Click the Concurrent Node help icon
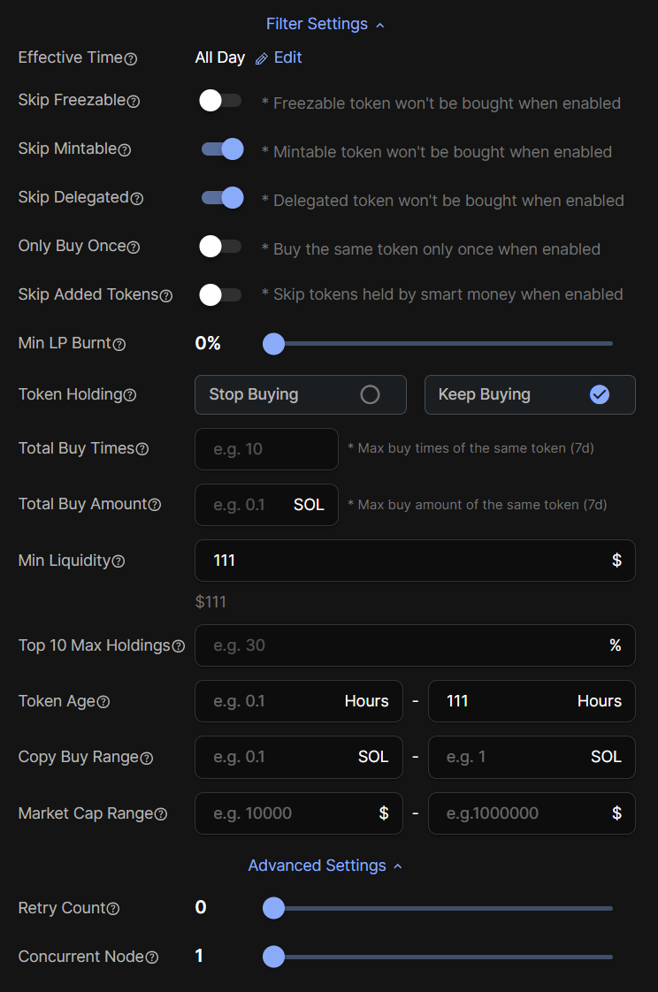The height and width of the screenshot is (992, 658). pos(152,958)
